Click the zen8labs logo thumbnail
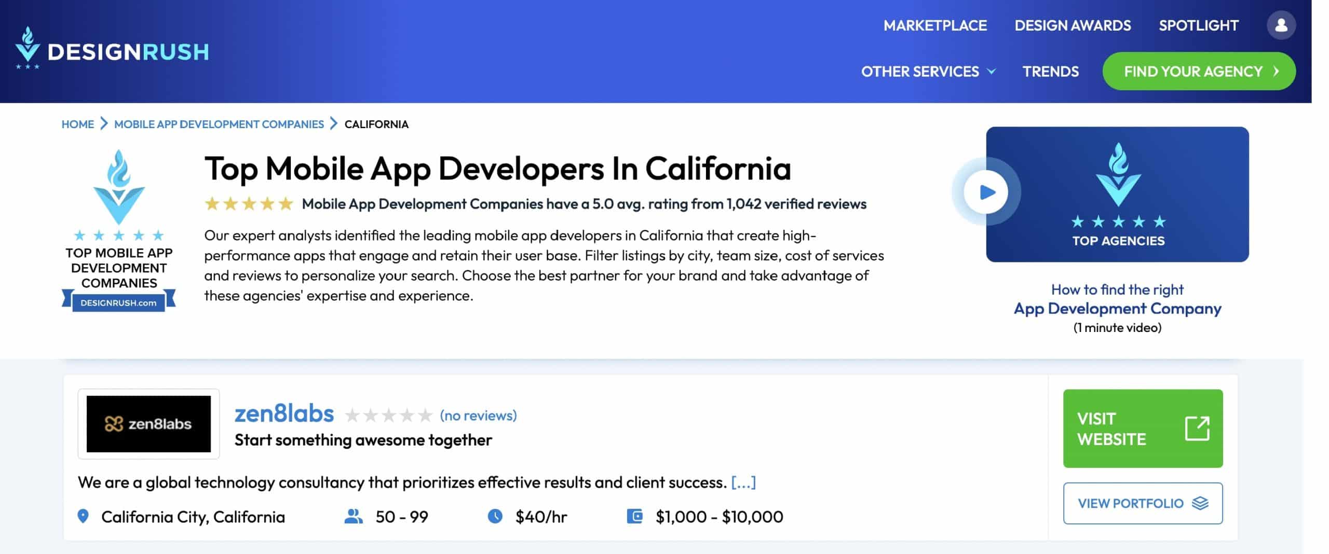Viewport: 1329px width, 554px height. [148, 424]
